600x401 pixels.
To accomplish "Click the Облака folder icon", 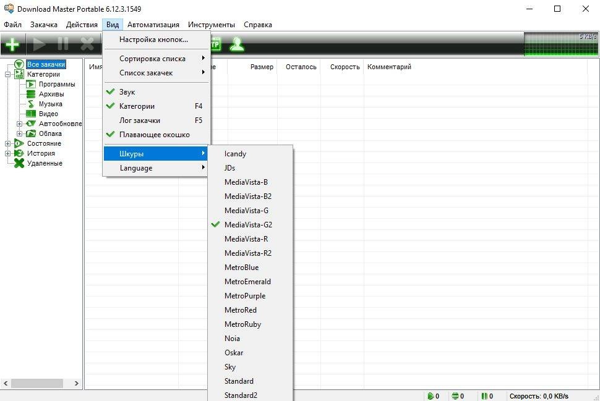I will click(31, 133).
